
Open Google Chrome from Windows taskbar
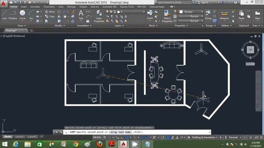75,144
